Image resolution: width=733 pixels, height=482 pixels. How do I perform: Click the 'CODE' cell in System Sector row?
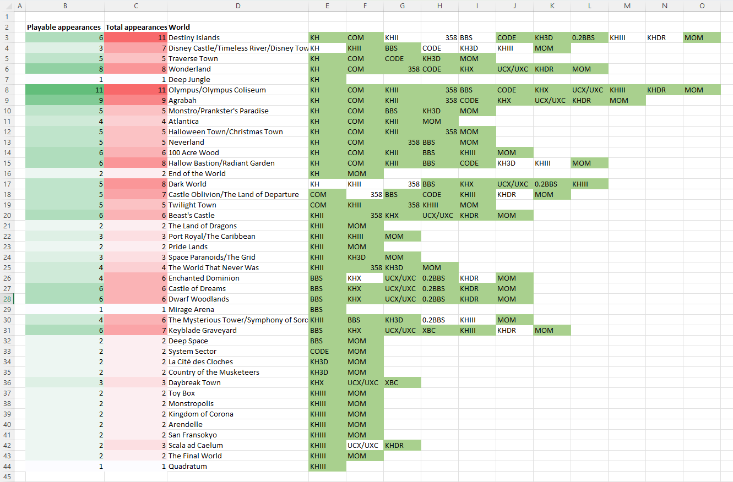pos(327,351)
